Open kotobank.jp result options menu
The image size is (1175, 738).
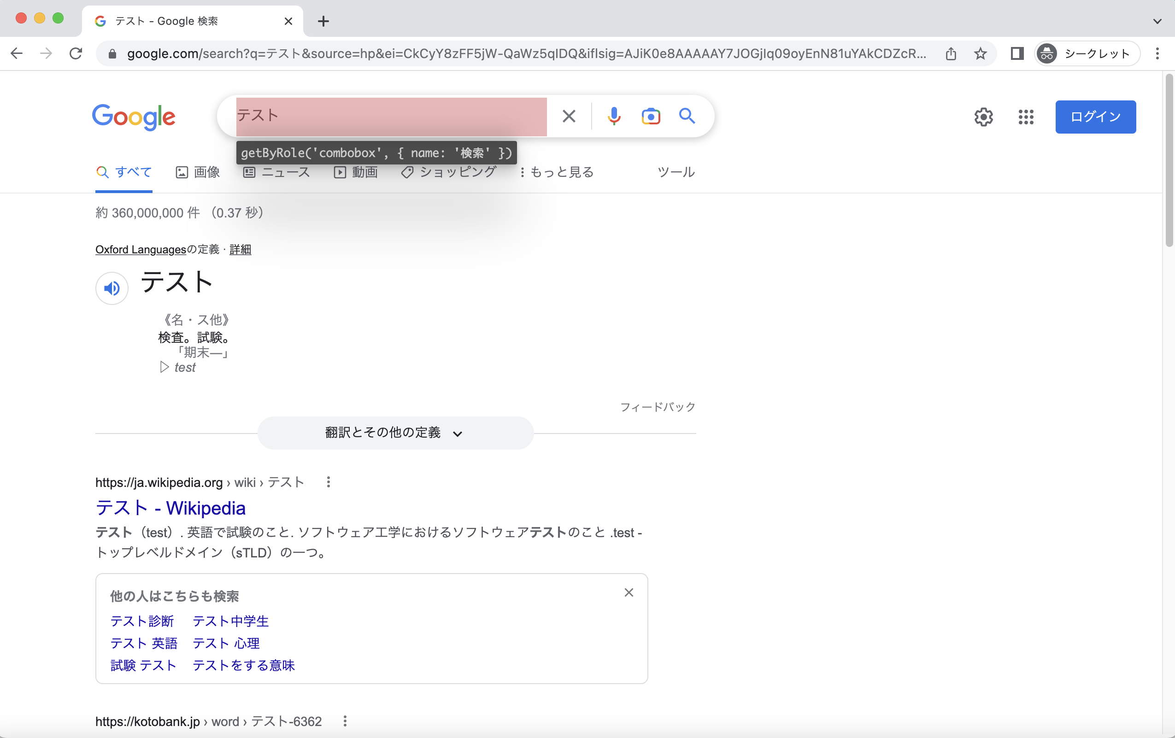pyautogui.click(x=345, y=721)
